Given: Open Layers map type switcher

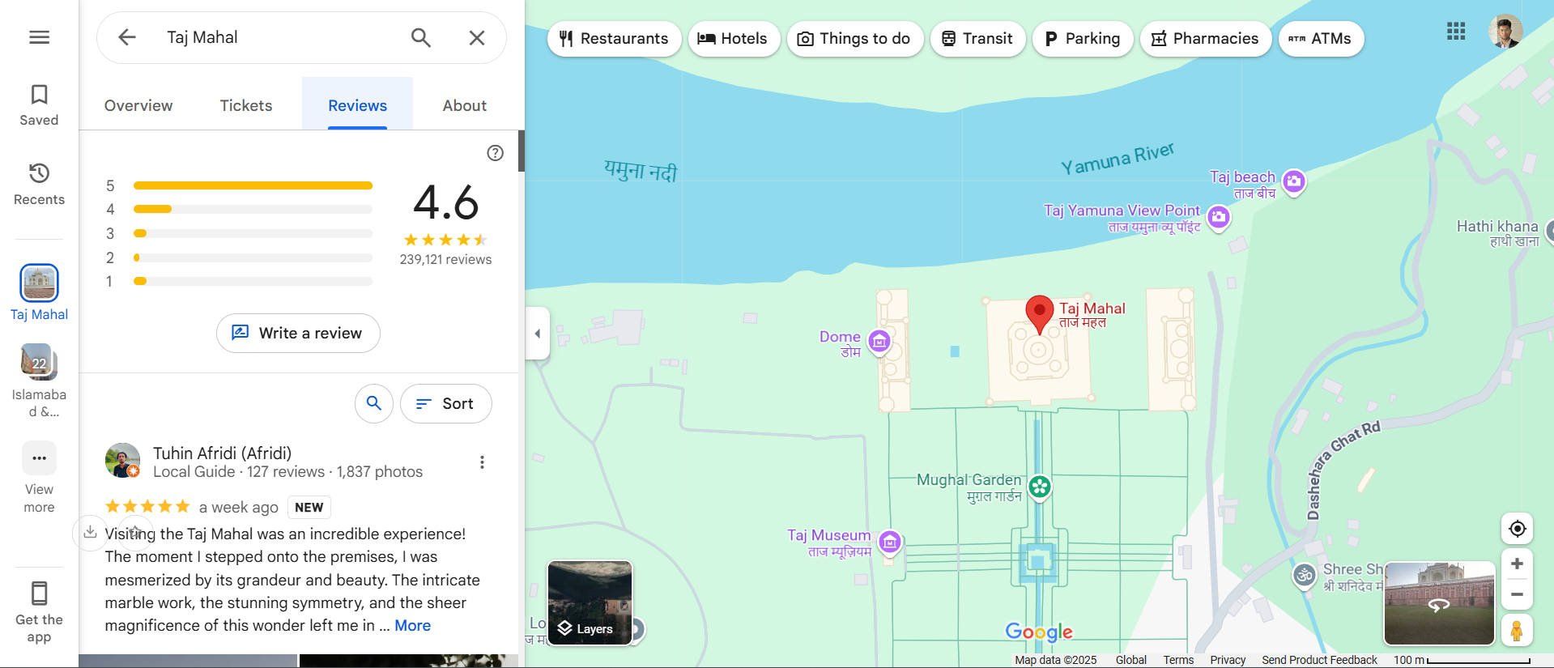Looking at the screenshot, I should [590, 602].
